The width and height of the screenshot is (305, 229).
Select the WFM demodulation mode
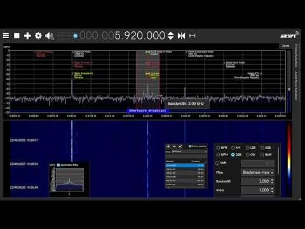point(222,155)
